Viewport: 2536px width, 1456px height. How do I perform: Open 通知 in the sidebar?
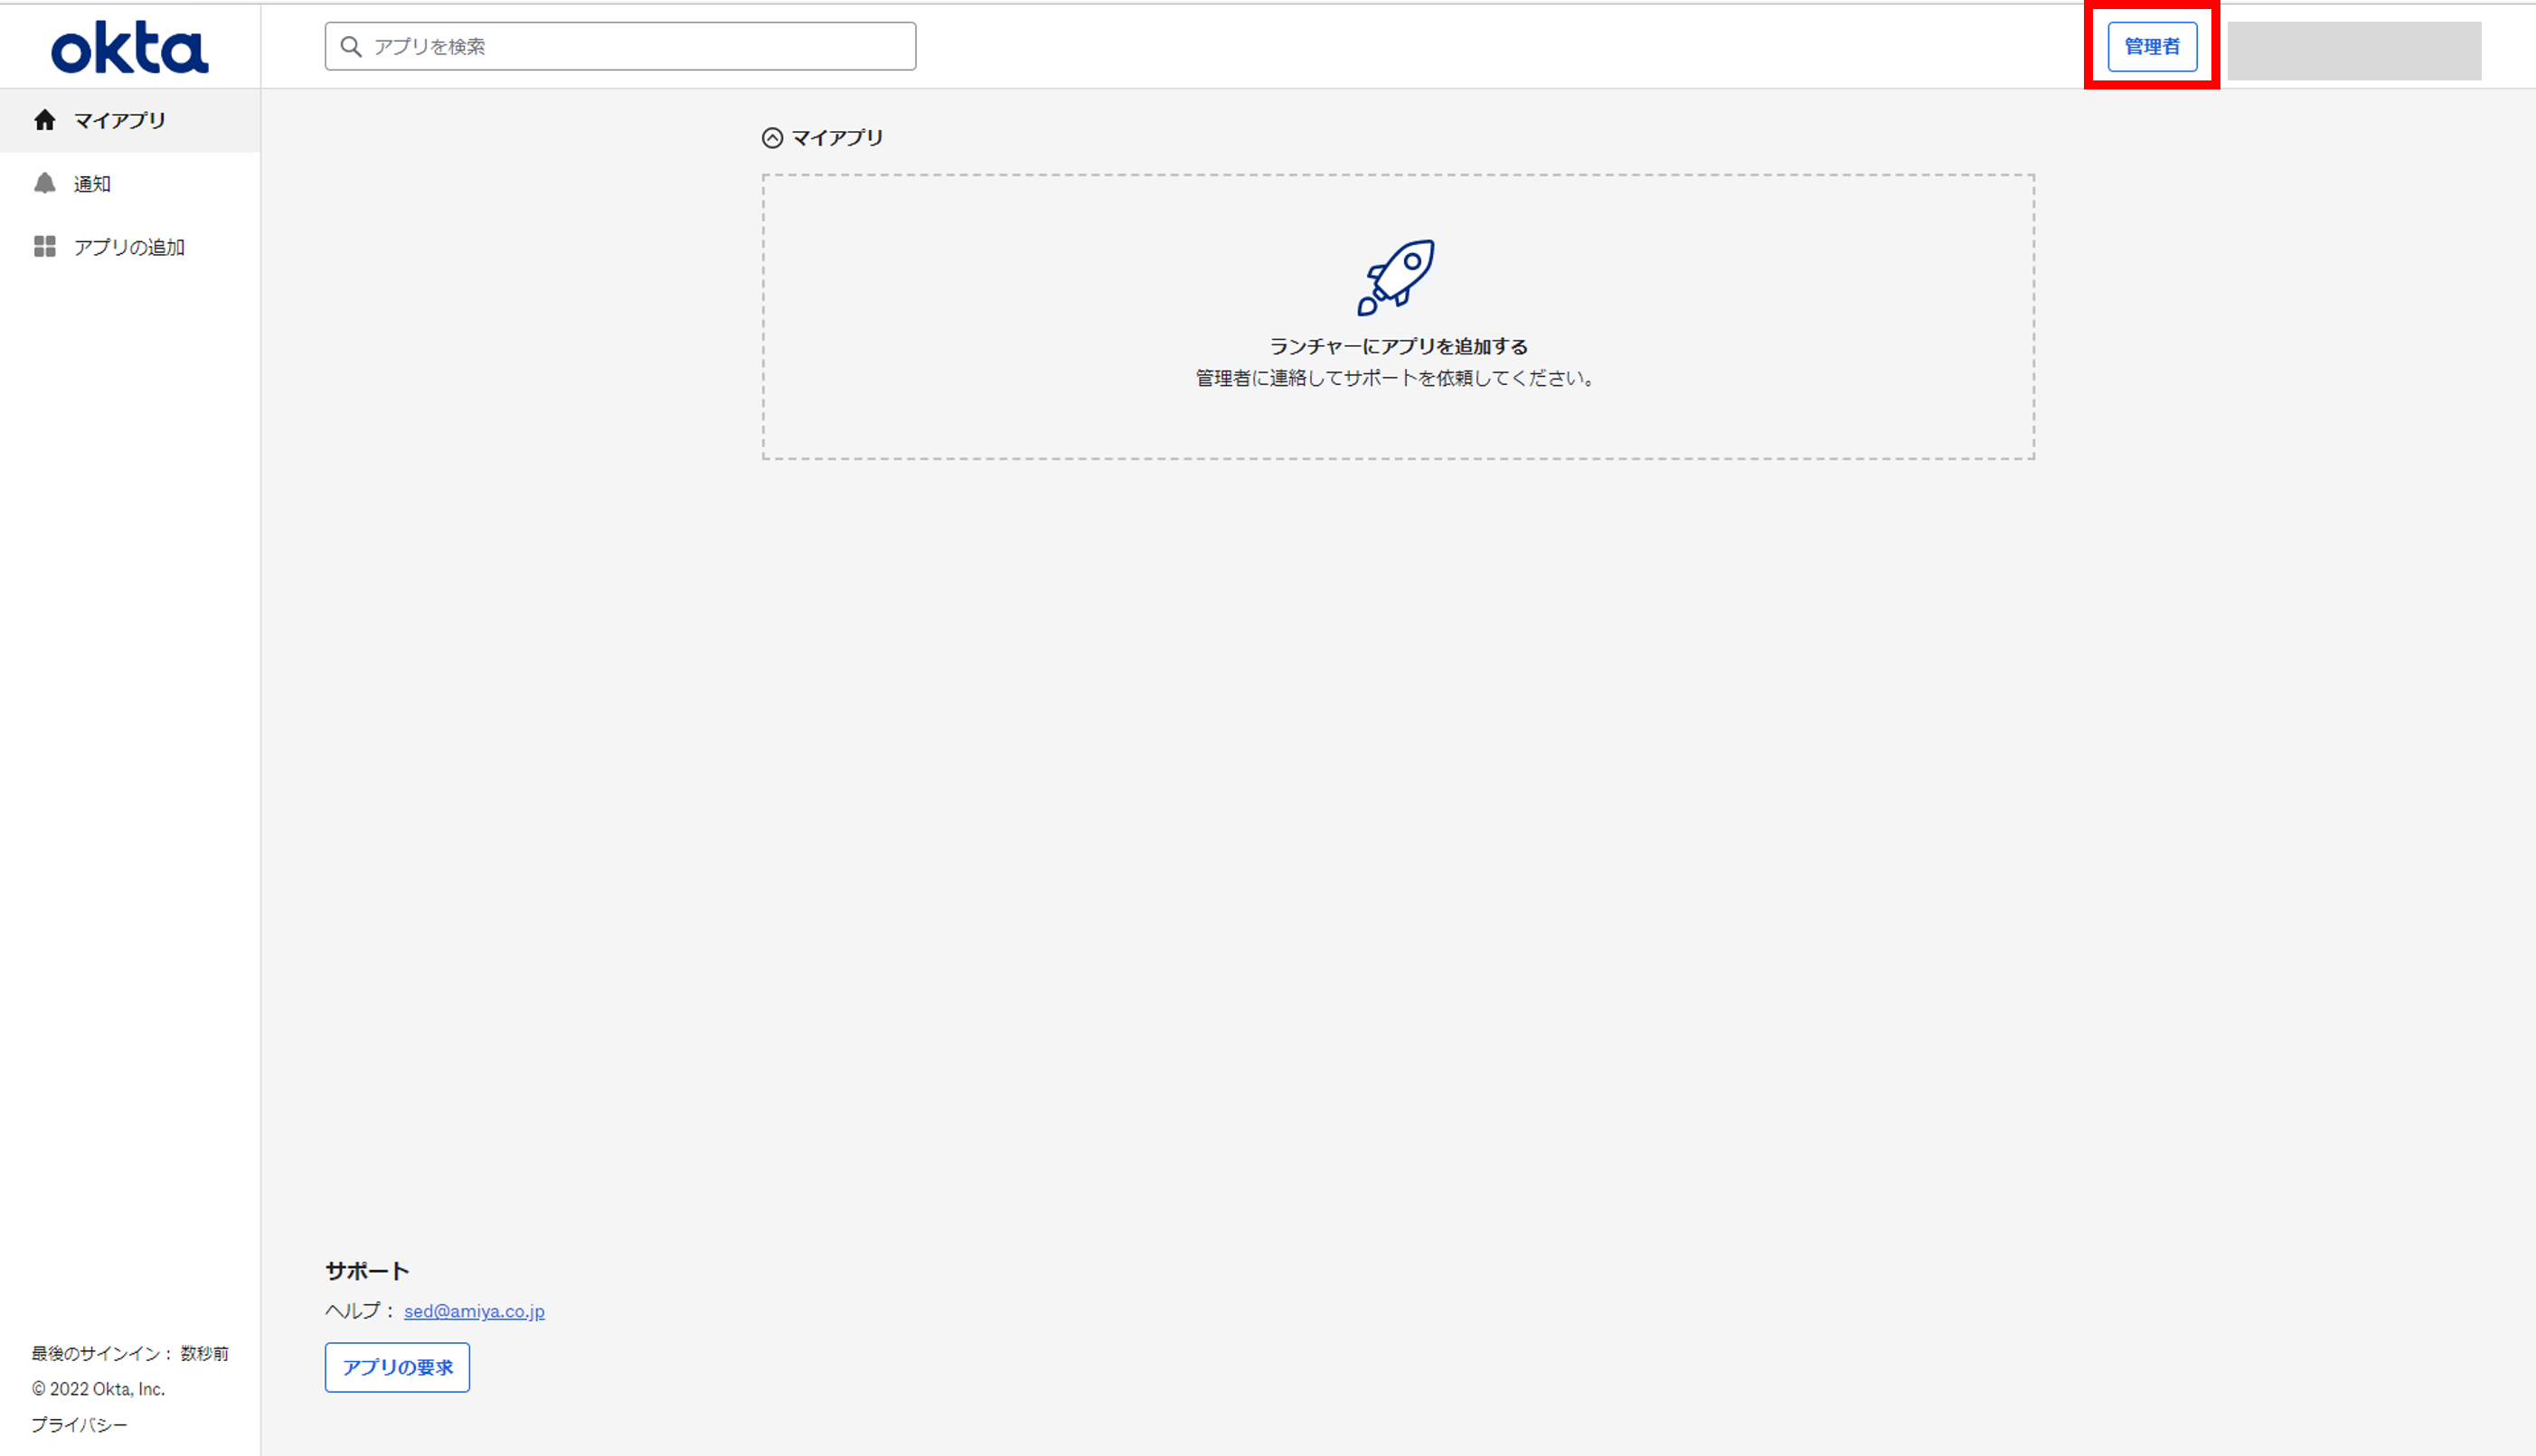pos(130,183)
